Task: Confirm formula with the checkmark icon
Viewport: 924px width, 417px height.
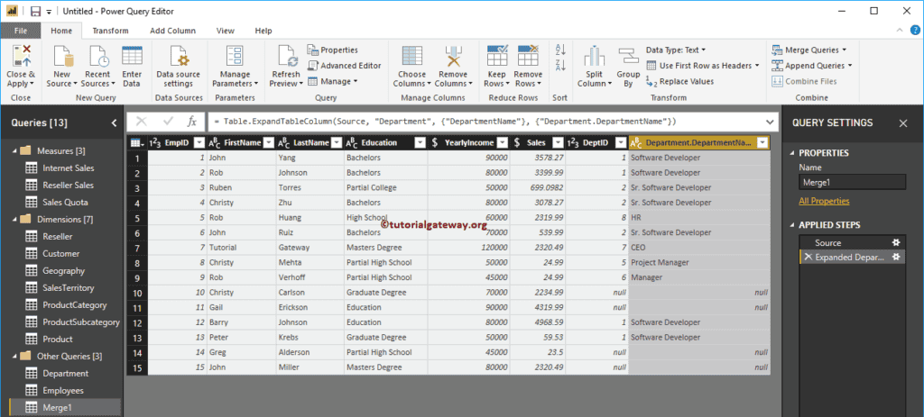Action: click(169, 122)
